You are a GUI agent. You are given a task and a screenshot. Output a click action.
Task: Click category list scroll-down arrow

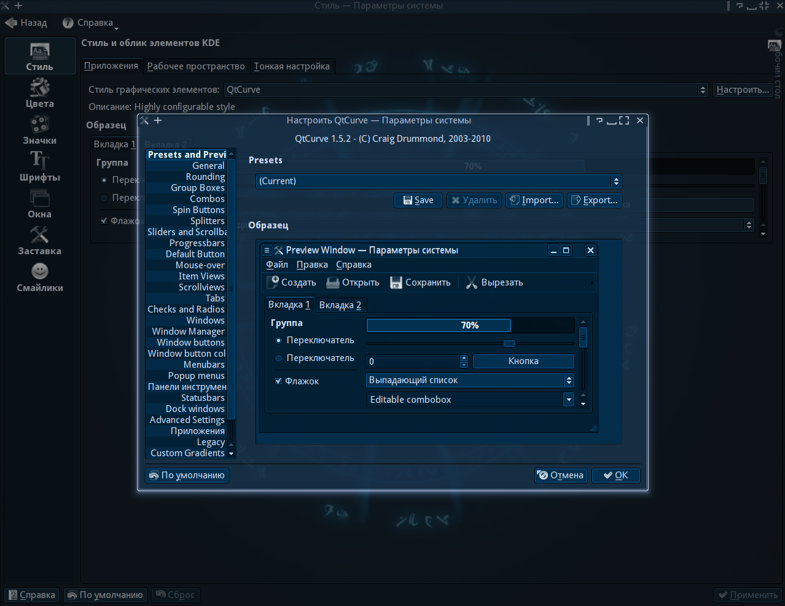coord(232,453)
